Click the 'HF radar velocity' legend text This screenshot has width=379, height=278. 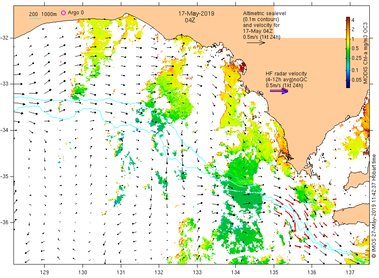click(x=286, y=74)
